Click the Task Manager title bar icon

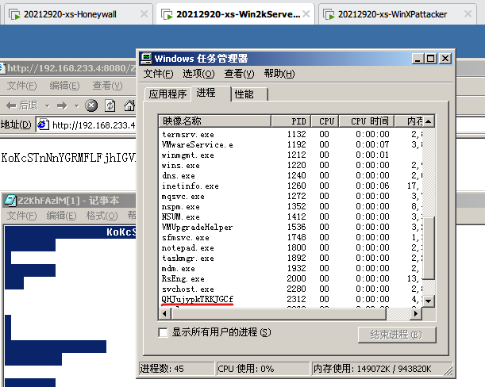click(146, 59)
